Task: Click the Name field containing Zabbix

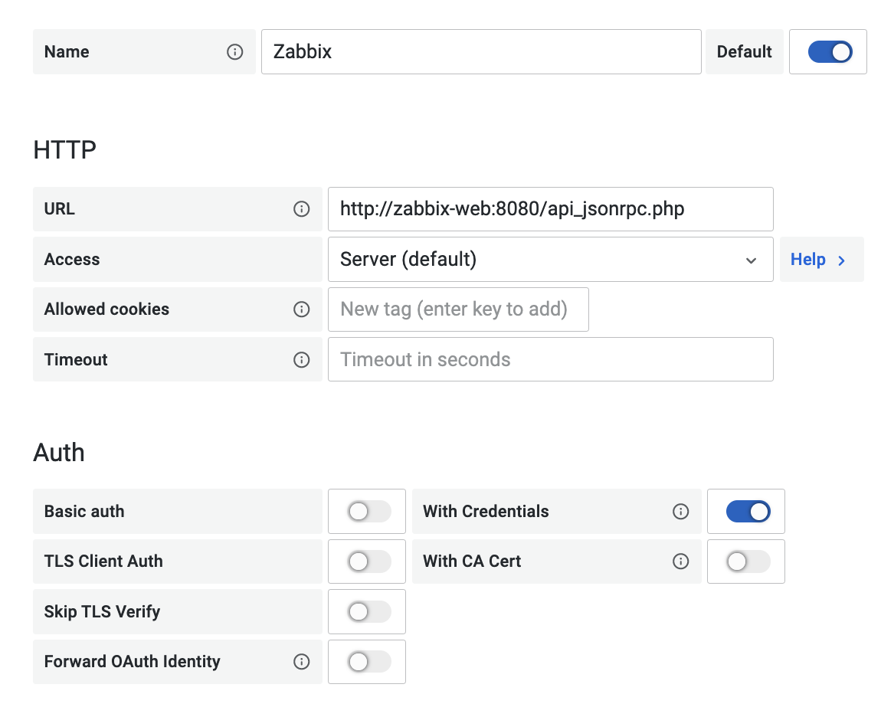Action: (x=480, y=52)
